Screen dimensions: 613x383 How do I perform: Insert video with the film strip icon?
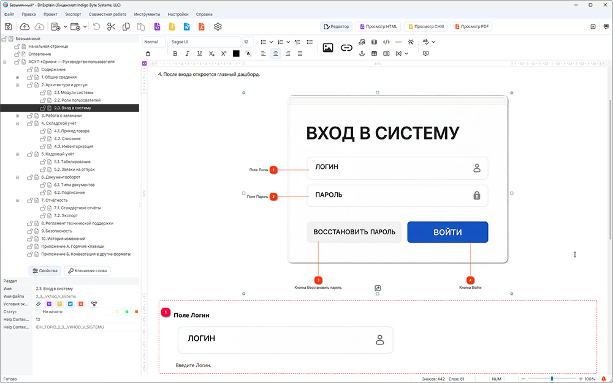(374, 42)
